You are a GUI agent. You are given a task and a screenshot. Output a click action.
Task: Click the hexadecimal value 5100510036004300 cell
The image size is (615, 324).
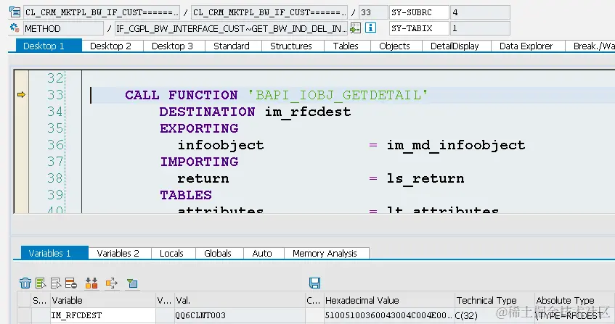(388, 315)
